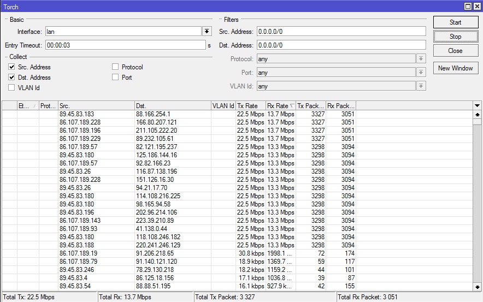Expand the Interface dropdown arrow
The width and height of the screenshot is (483, 302).
[207, 32]
